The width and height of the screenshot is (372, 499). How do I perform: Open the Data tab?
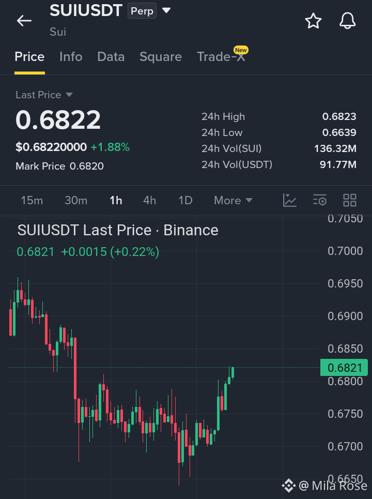click(111, 57)
